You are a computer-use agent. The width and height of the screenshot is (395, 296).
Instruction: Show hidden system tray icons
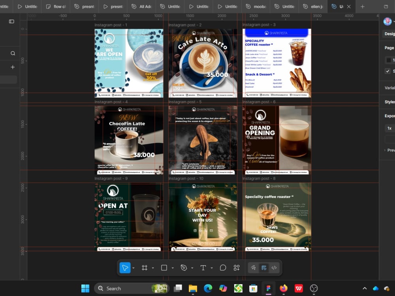(365, 289)
